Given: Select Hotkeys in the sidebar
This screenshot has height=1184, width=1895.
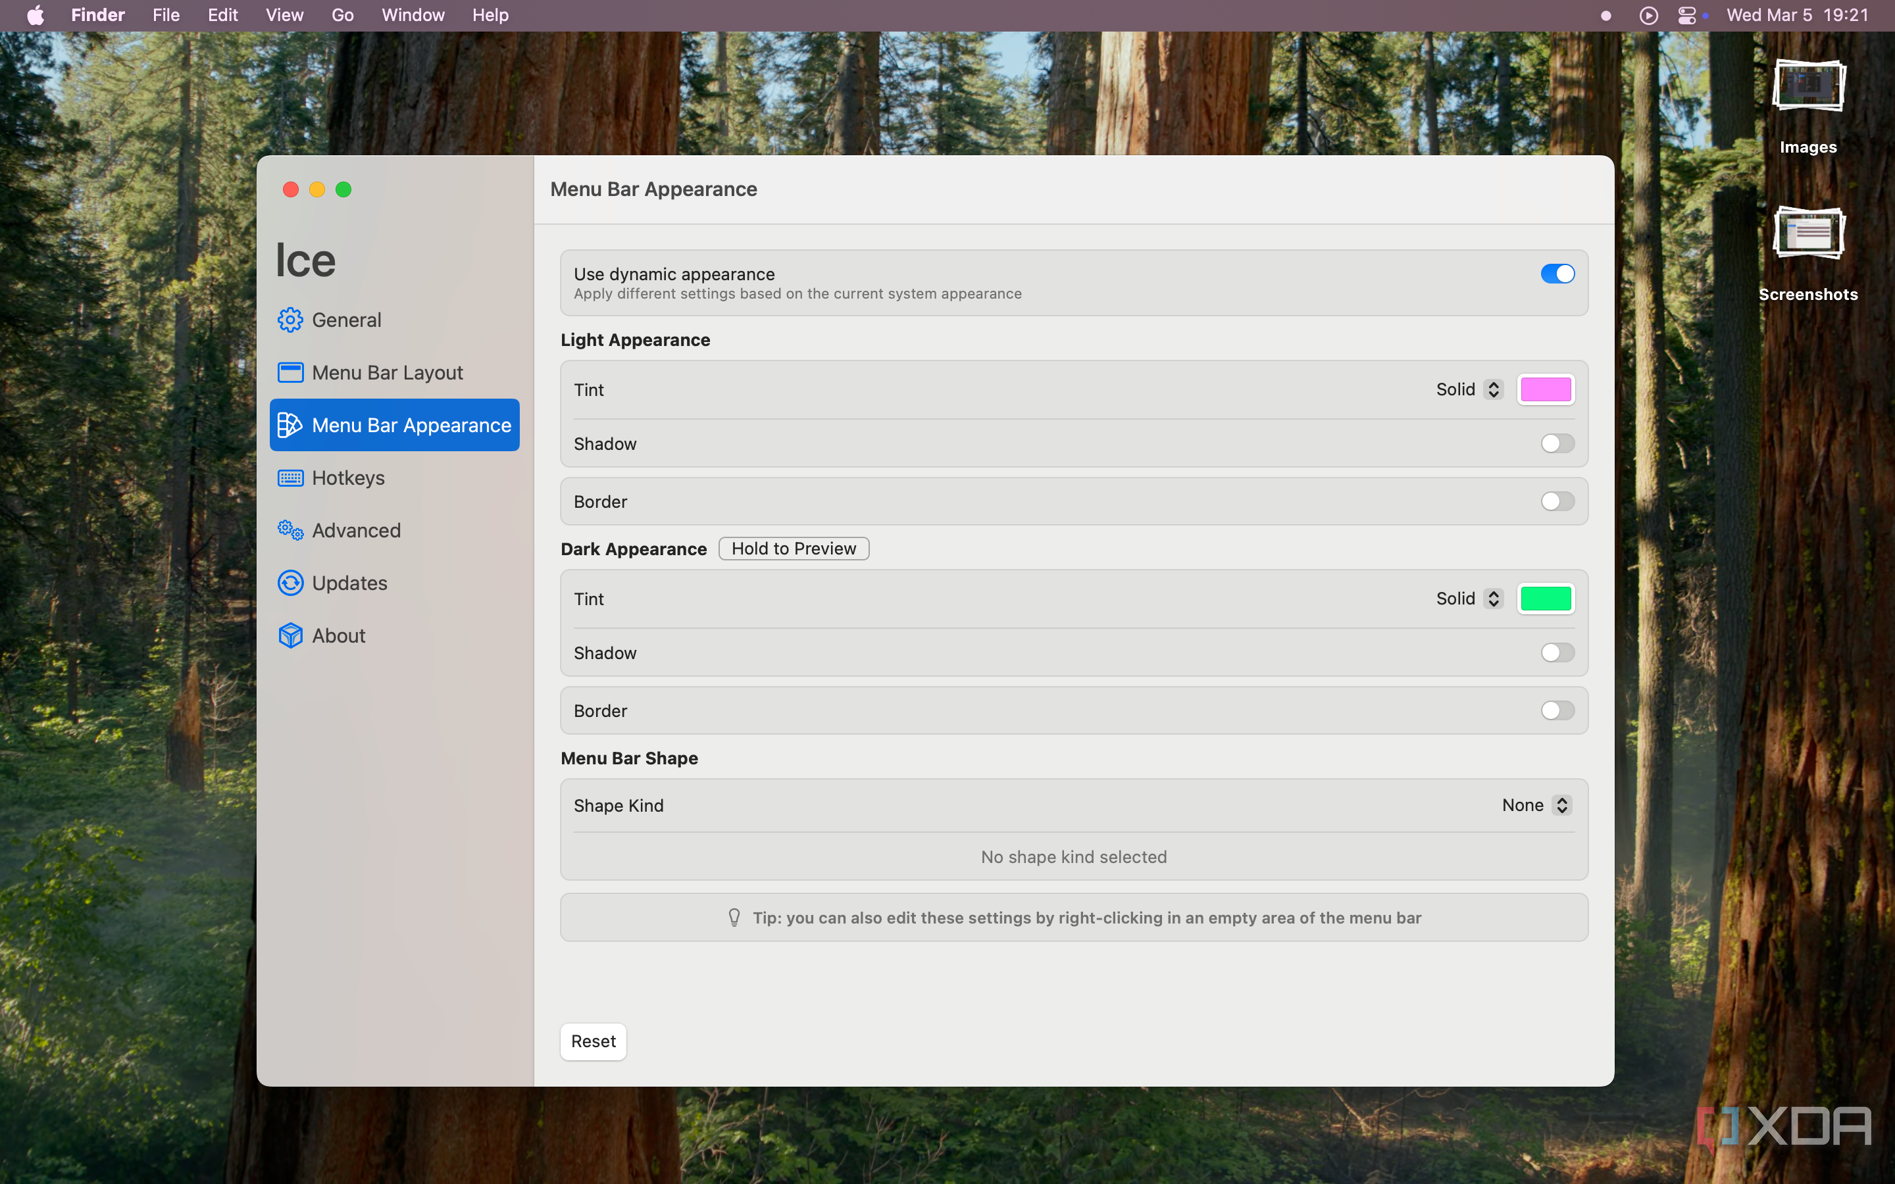Looking at the screenshot, I should (x=395, y=478).
